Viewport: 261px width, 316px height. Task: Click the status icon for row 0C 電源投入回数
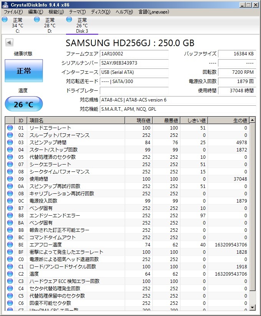[10, 201]
